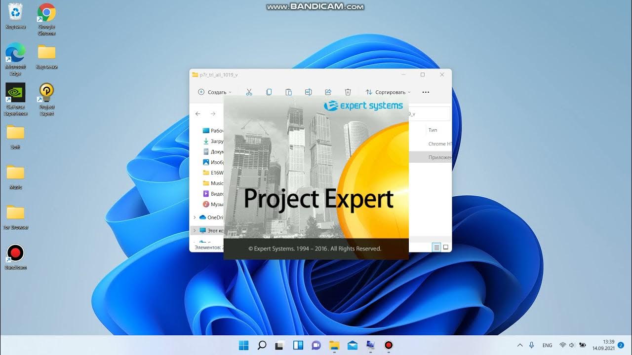Open the Project Expert desktop shortcut
The width and height of the screenshot is (632, 355).
pyautogui.click(x=46, y=99)
